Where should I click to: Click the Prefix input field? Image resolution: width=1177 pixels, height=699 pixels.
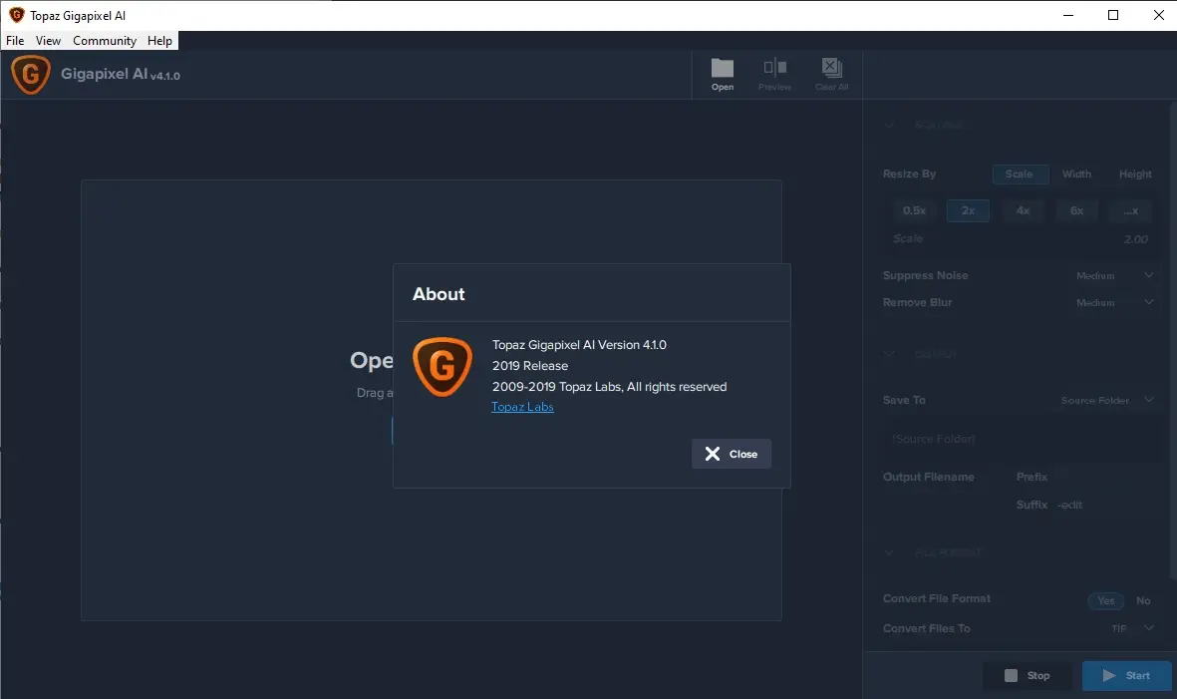pyautogui.click(x=1106, y=477)
